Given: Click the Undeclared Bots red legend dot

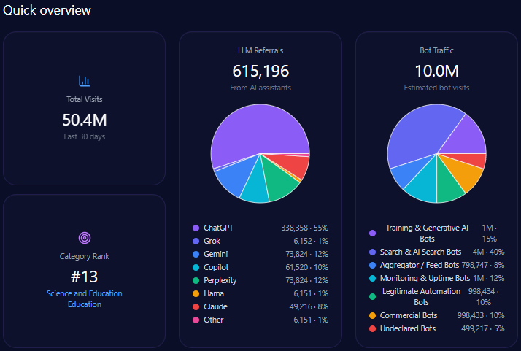Looking at the screenshot, I should coord(373,328).
